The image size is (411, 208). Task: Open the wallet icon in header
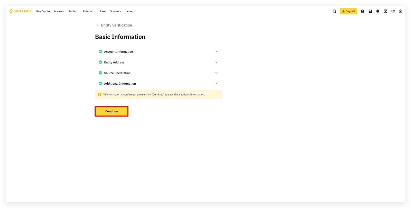click(x=370, y=11)
